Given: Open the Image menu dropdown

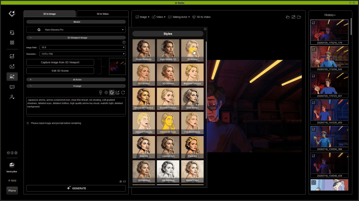Looking at the screenshot, I should tap(142, 17).
